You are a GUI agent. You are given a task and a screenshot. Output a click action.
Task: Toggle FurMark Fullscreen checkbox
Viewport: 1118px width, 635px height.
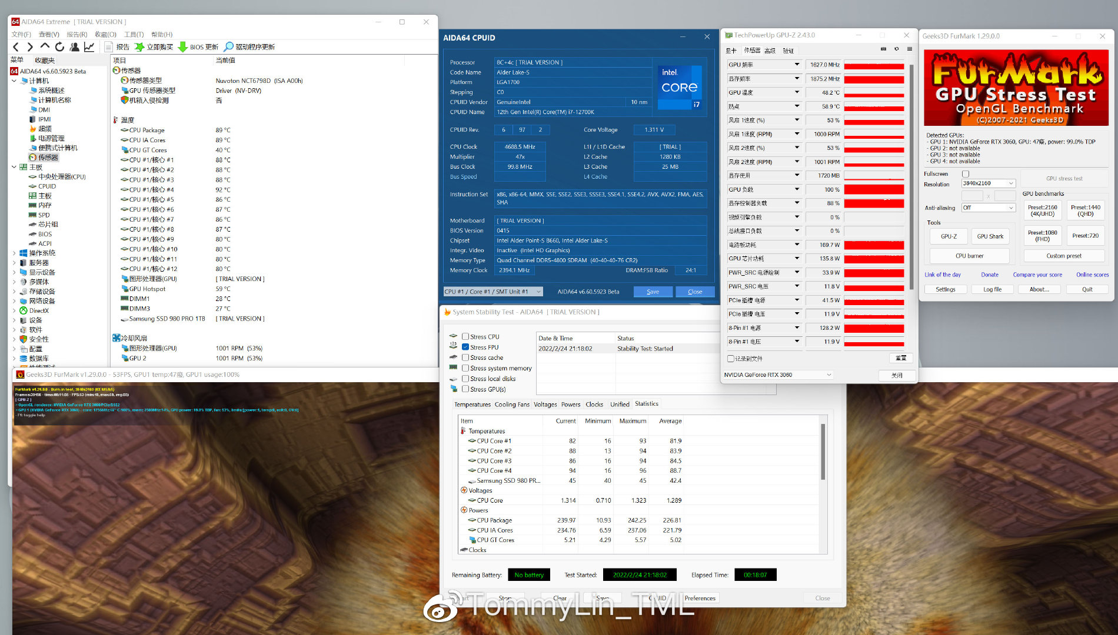[x=966, y=174]
